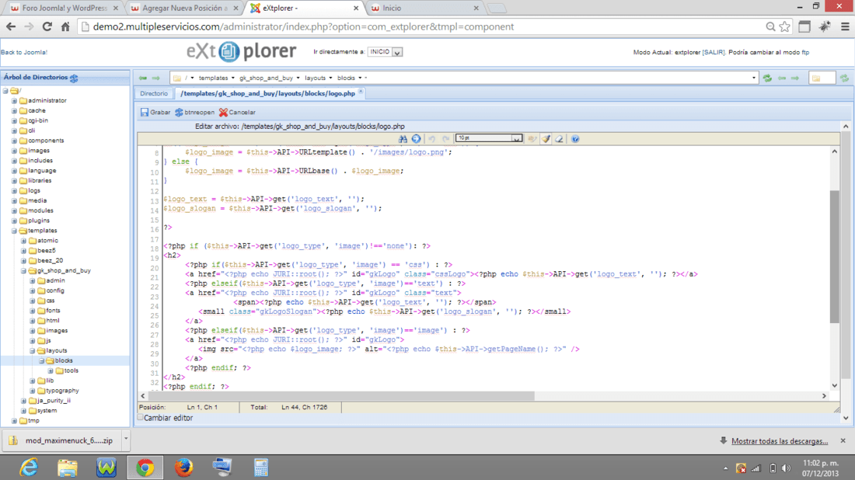Click 'Mostrar todas las descargas...' link

779,440
